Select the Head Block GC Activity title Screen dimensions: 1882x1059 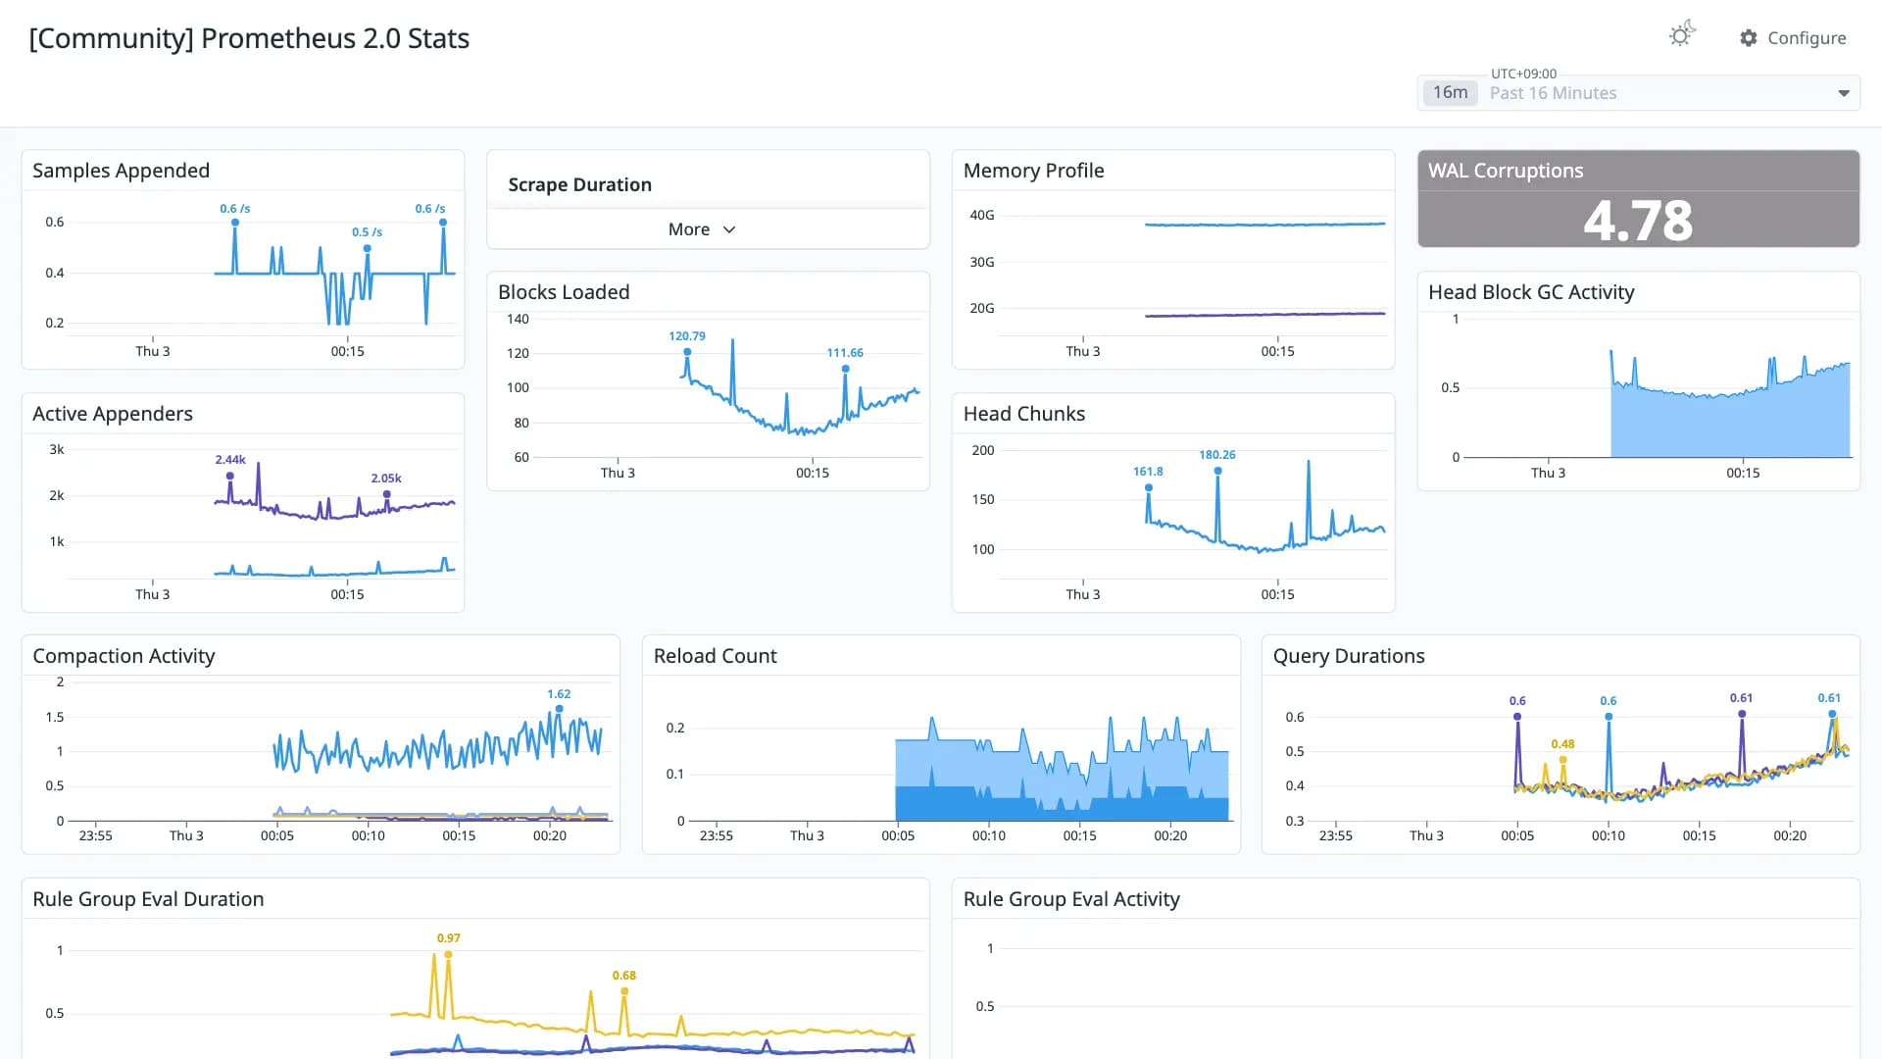(x=1531, y=292)
